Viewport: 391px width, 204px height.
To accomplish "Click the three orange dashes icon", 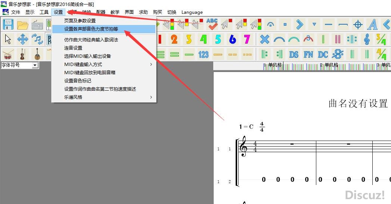I will tap(247, 54).
